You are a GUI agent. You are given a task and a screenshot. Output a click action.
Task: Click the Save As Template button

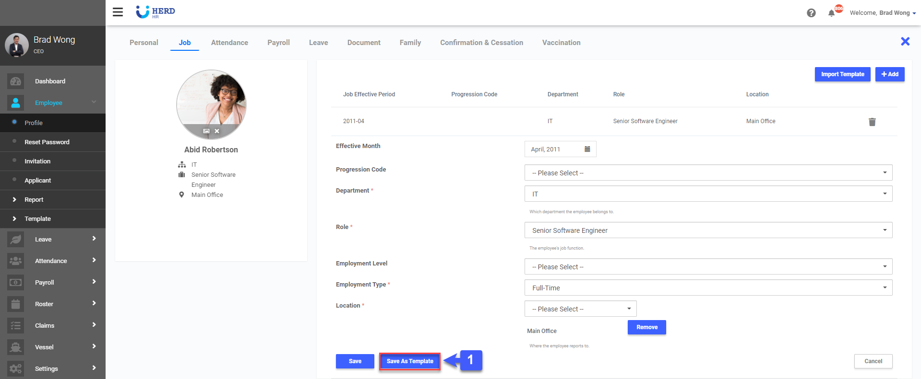pos(410,361)
